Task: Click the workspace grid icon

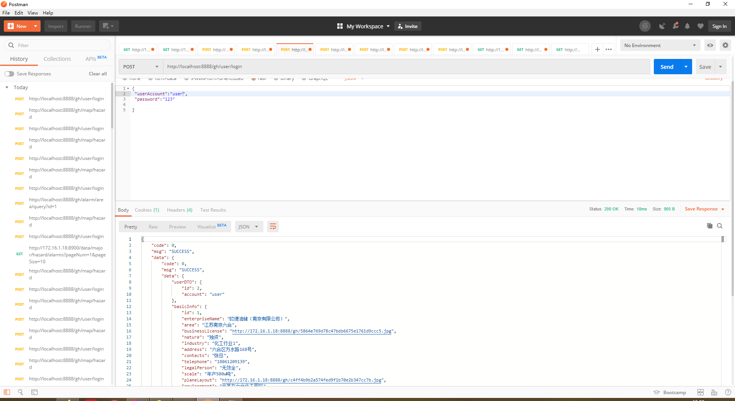Action: [340, 26]
